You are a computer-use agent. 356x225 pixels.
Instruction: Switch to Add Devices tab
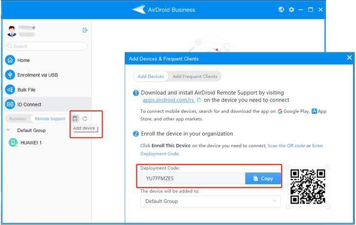coord(151,76)
